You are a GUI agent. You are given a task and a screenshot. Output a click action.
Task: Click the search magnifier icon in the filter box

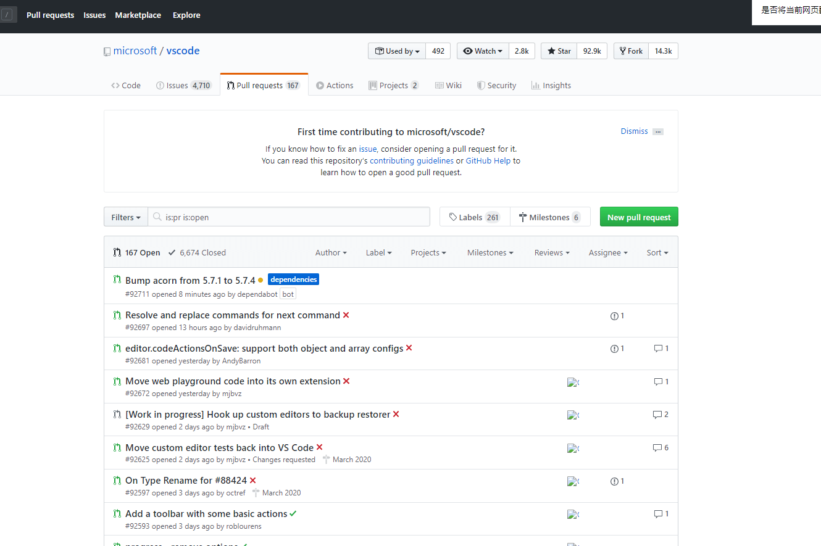(x=158, y=217)
